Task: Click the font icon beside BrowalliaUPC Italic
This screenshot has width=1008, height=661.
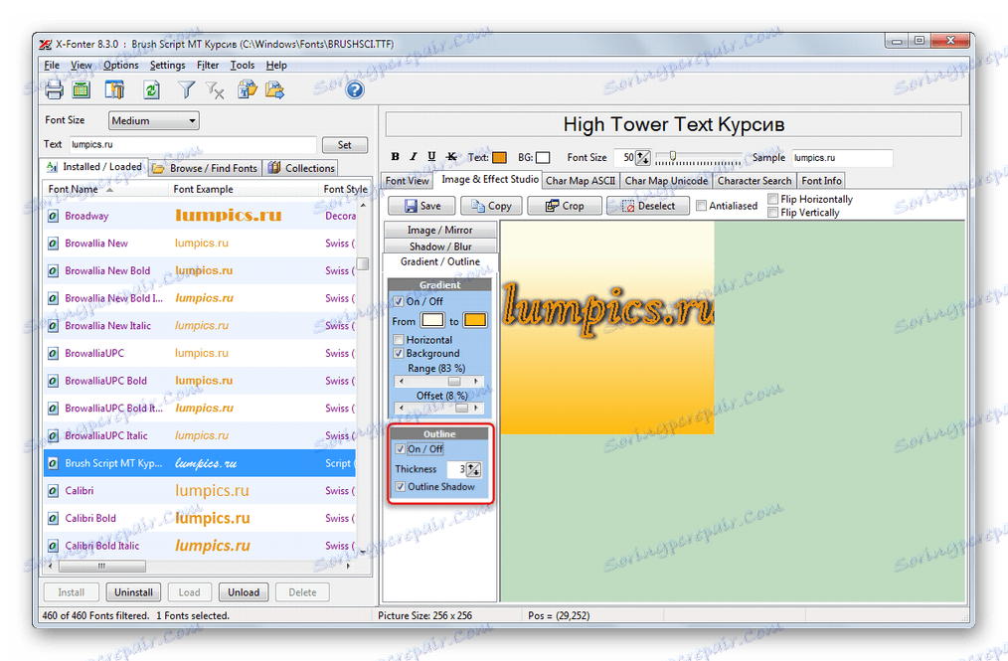Action: tap(54, 436)
